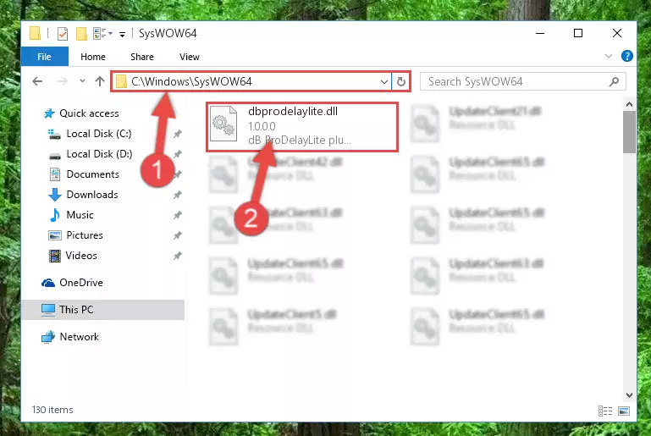
Task: Click the scrollbar up arrow
Action: [x=629, y=104]
